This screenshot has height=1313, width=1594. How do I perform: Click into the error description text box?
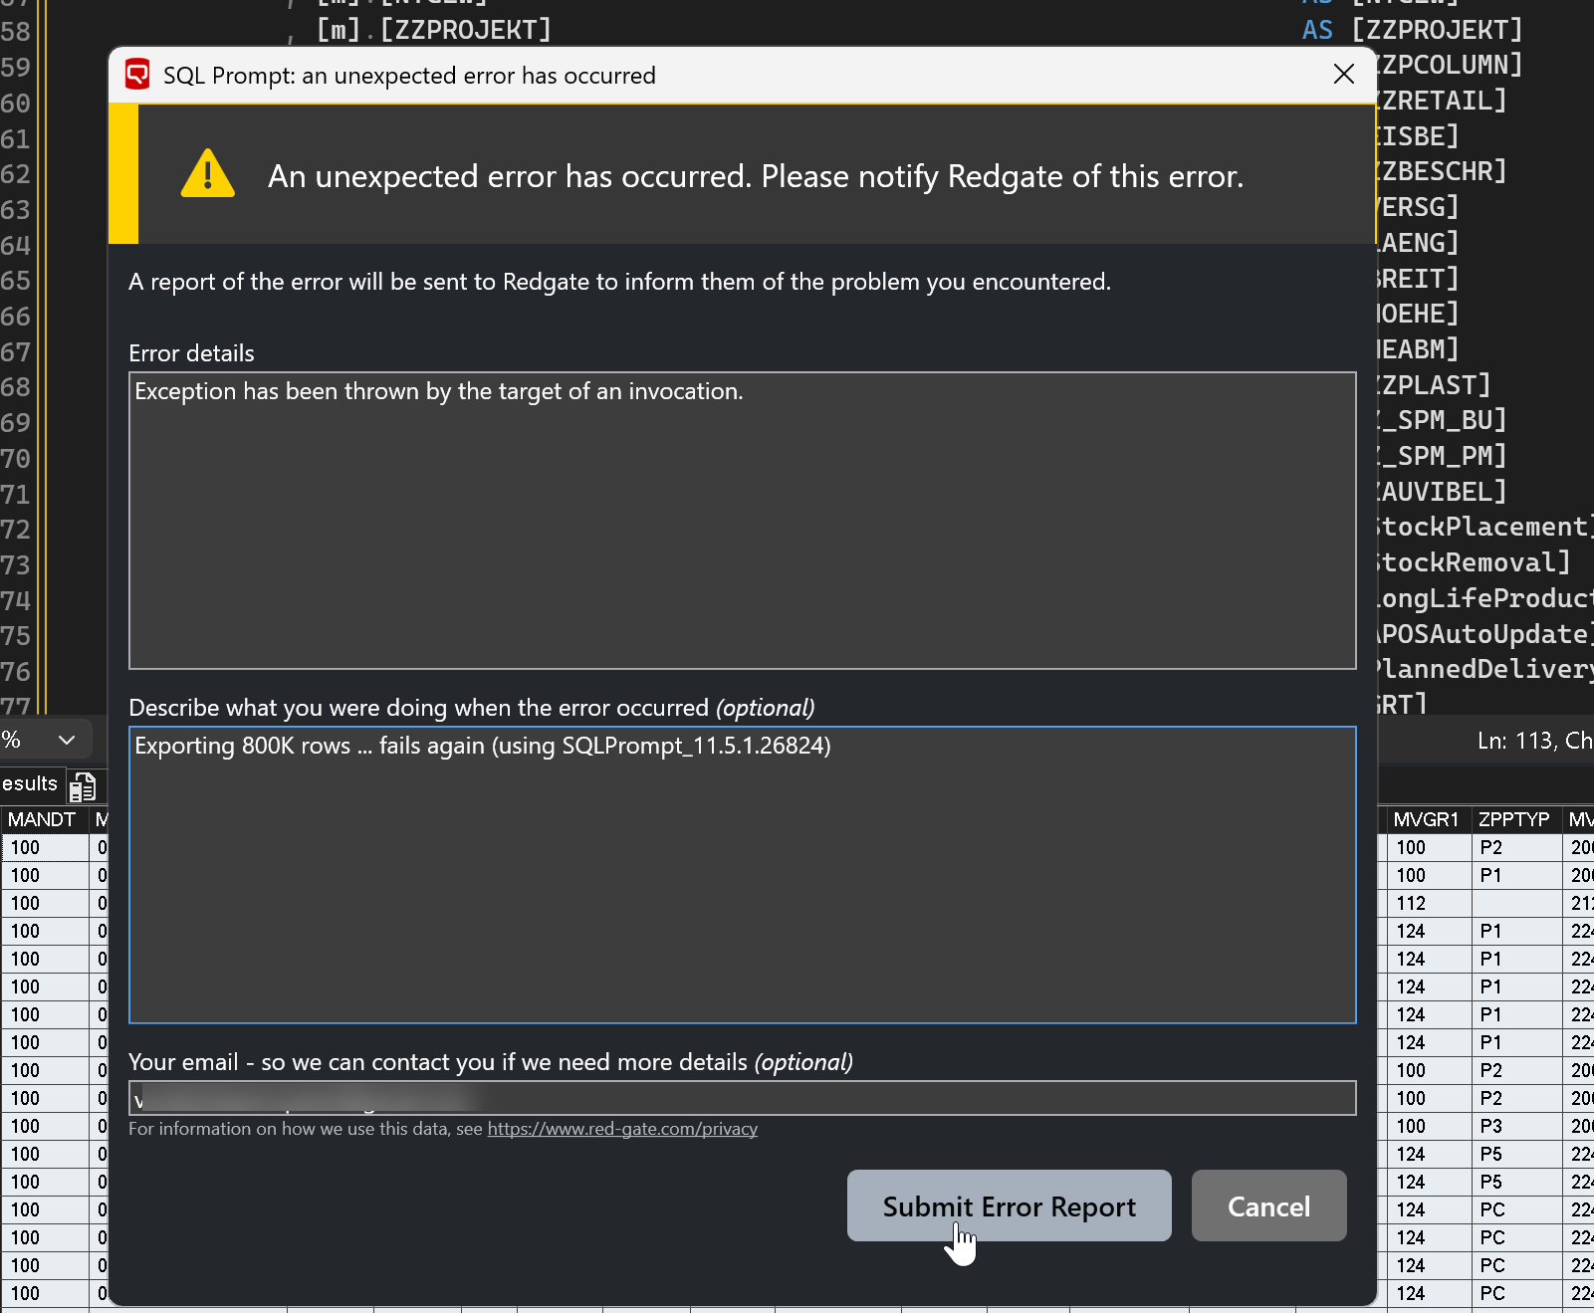point(742,875)
